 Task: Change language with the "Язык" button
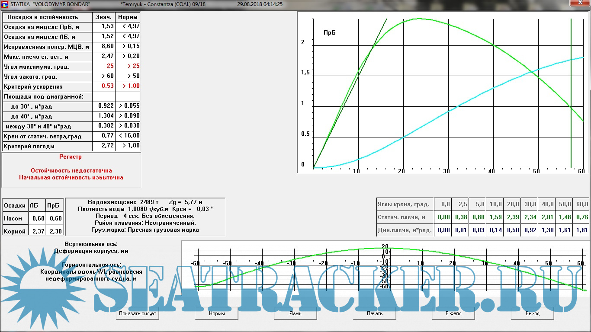pyautogui.click(x=295, y=313)
